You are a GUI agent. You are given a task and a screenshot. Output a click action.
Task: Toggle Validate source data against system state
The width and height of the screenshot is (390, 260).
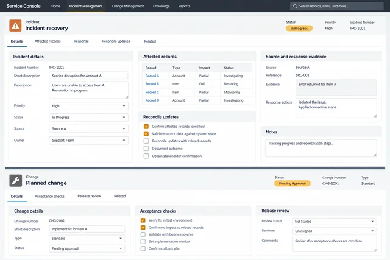click(x=146, y=134)
